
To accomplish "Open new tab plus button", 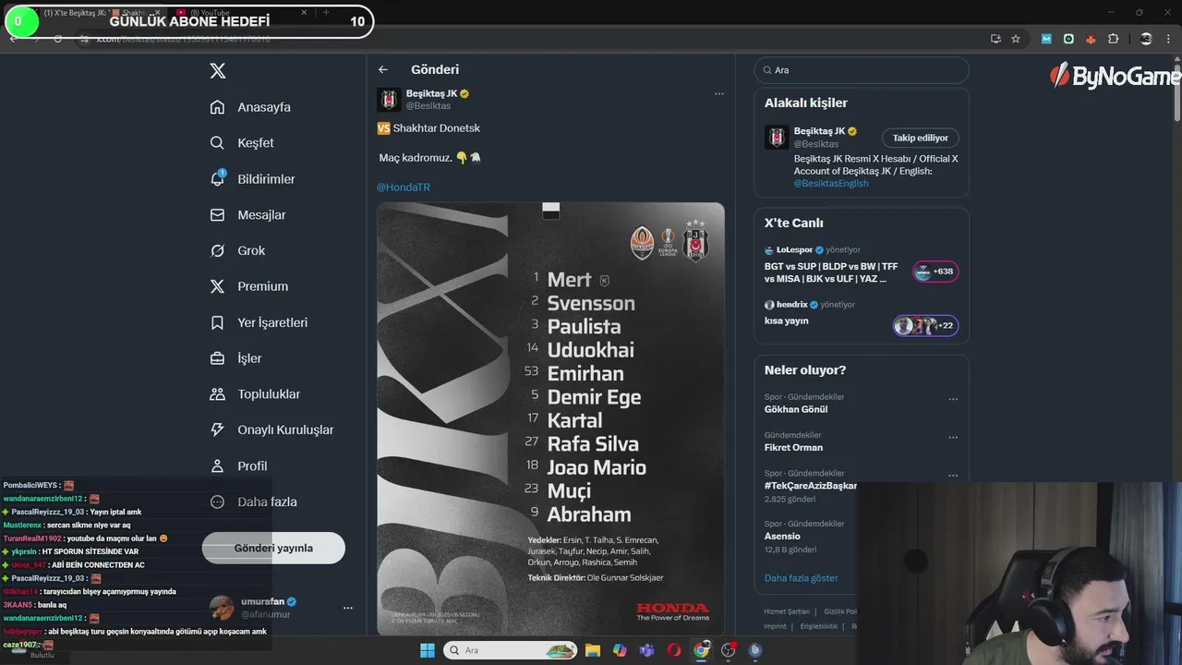I will click(x=325, y=13).
